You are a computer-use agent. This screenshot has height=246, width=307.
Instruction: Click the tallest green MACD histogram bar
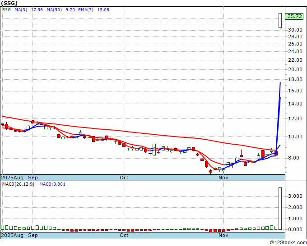280,209
